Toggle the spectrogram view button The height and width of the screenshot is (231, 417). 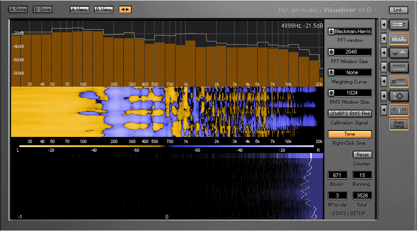399,67
